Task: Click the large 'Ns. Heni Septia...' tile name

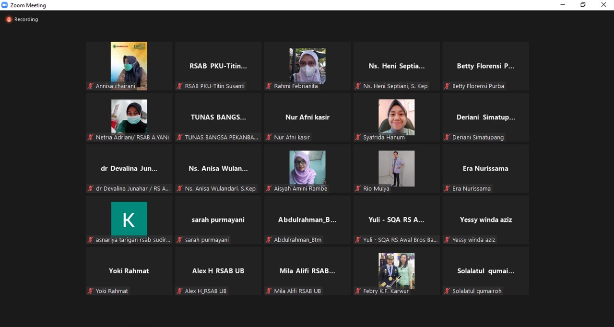Action: coord(397,66)
